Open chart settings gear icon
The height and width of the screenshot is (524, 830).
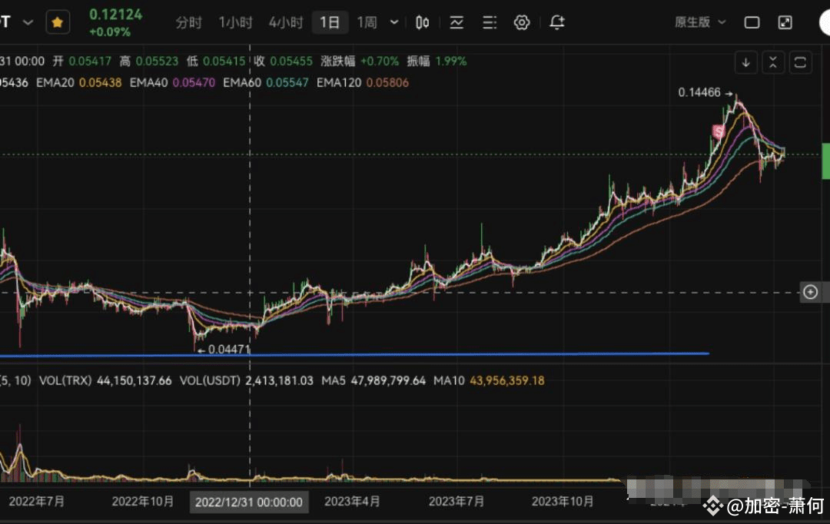[x=522, y=22]
